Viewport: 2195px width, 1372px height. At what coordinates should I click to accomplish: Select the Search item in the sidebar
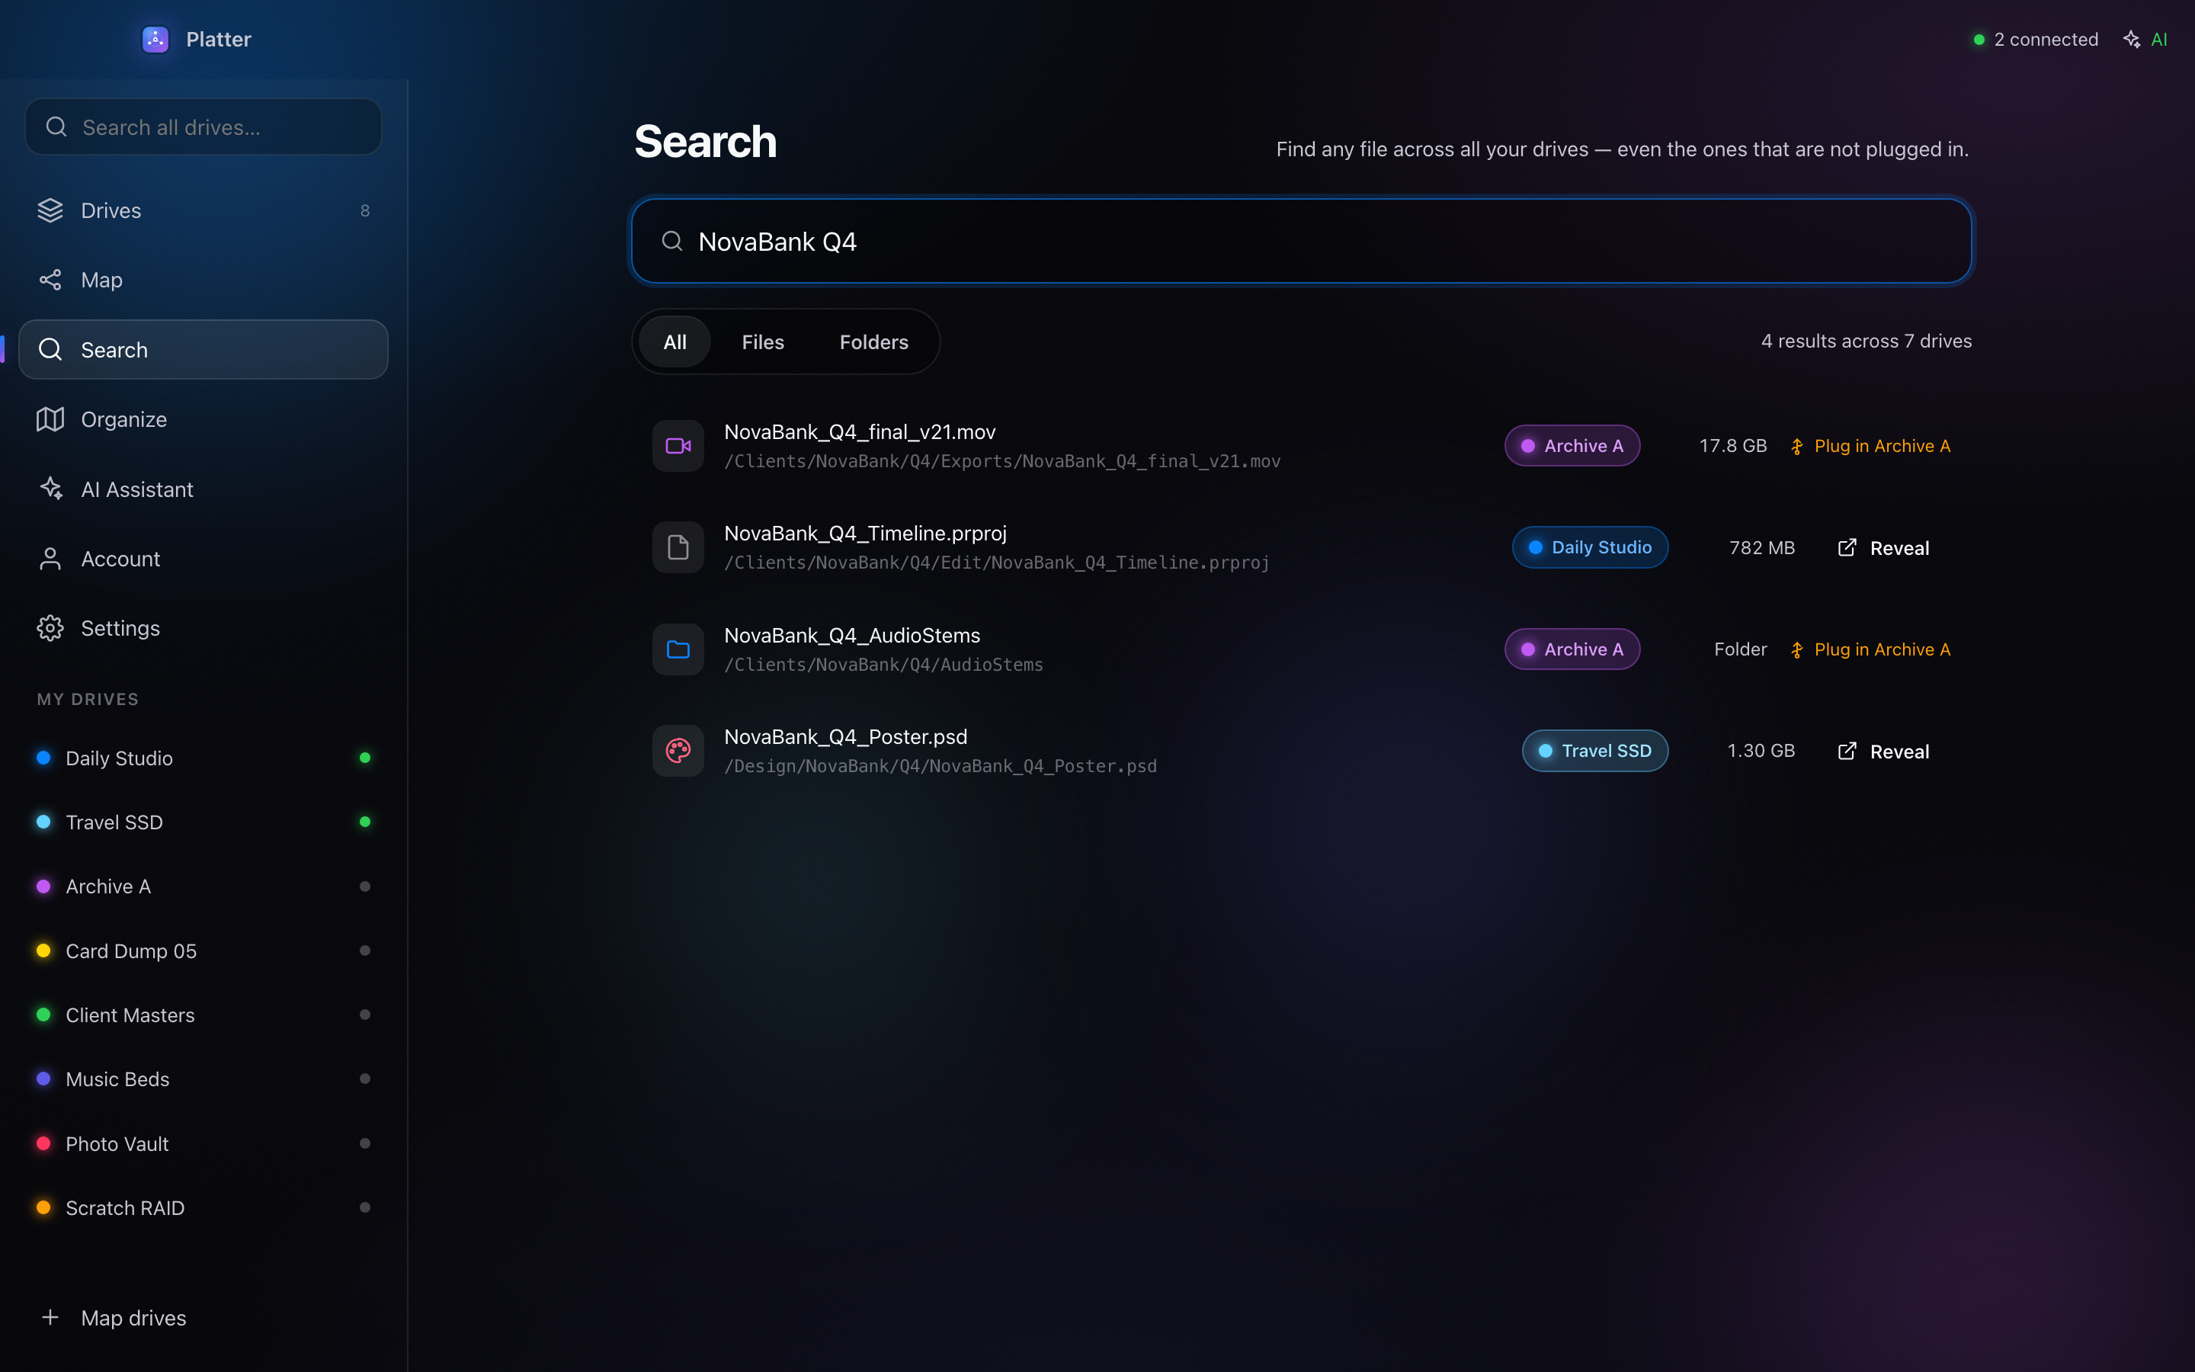[203, 349]
